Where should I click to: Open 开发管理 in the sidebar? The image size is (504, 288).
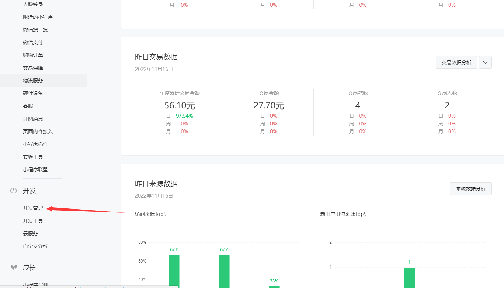pyautogui.click(x=33, y=208)
